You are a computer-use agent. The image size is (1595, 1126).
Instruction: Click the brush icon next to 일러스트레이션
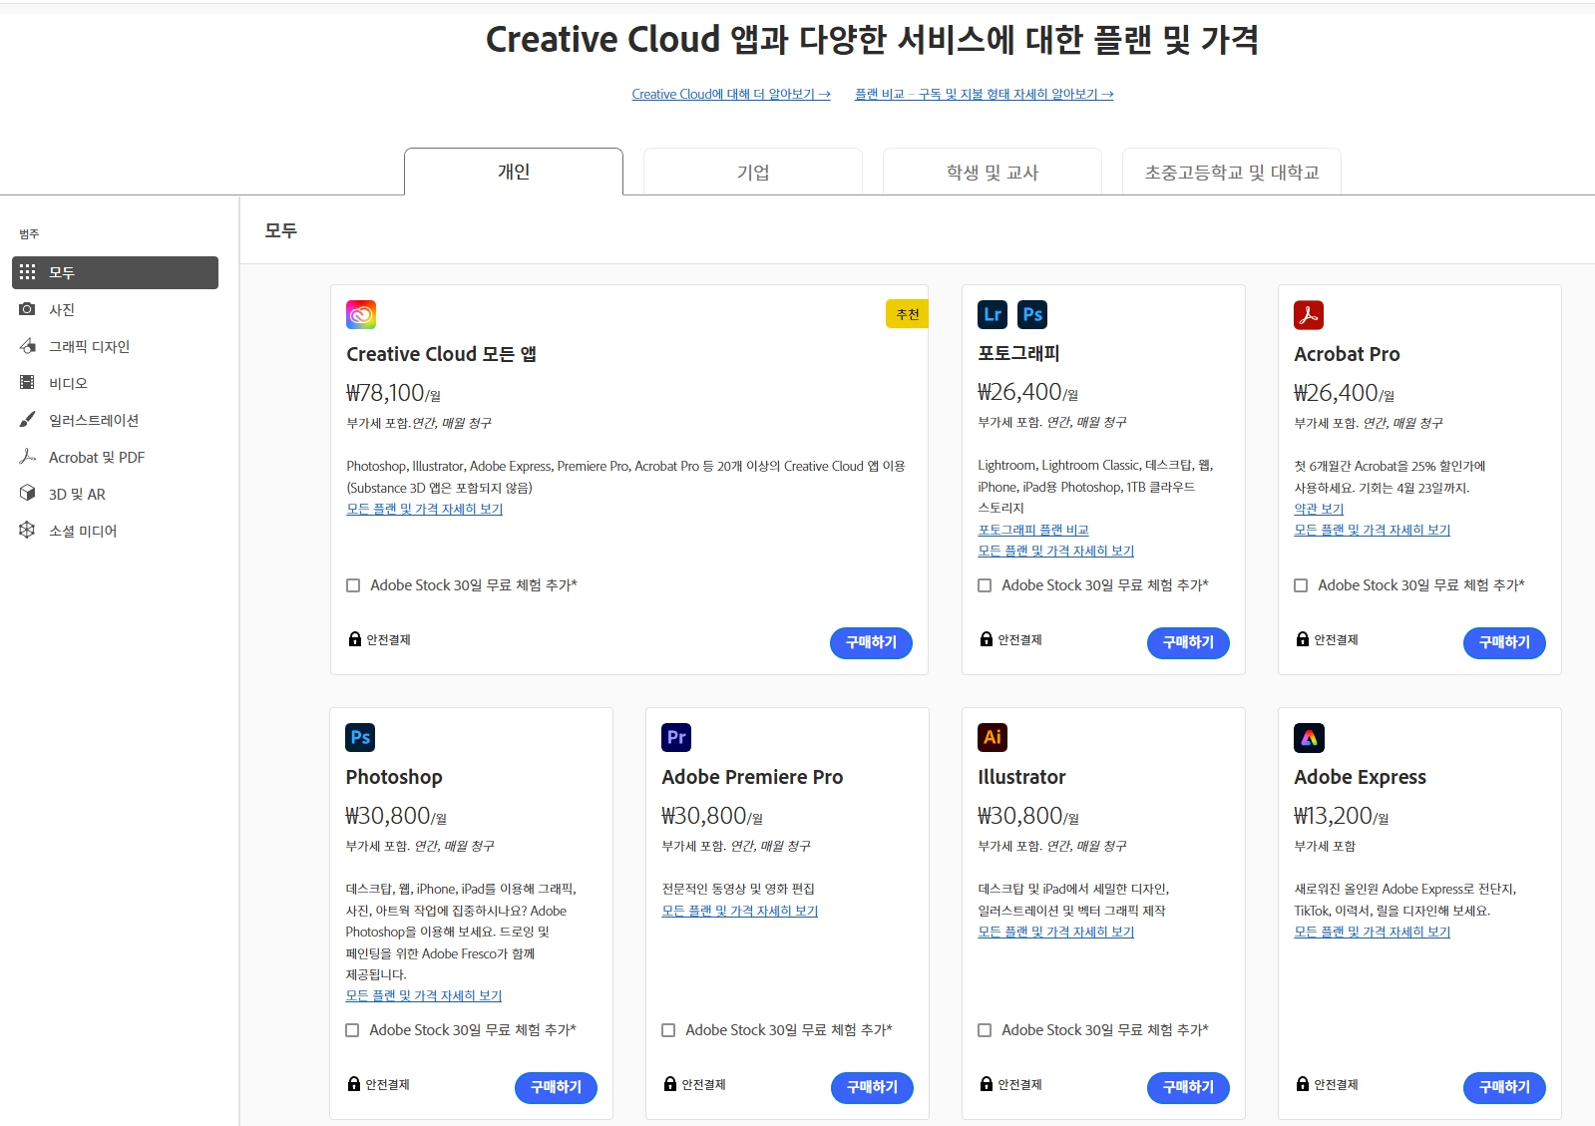point(27,419)
